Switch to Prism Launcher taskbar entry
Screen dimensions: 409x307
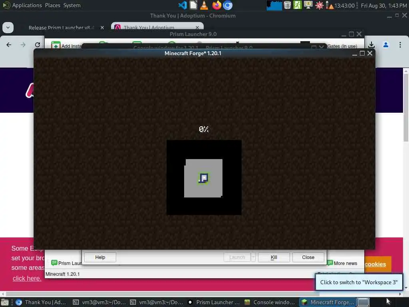pyautogui.click(x=214, y=302)
